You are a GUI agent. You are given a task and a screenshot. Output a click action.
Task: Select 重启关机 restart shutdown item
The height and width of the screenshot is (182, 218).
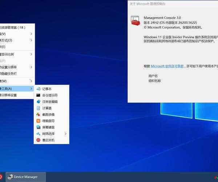click(52, 140)
